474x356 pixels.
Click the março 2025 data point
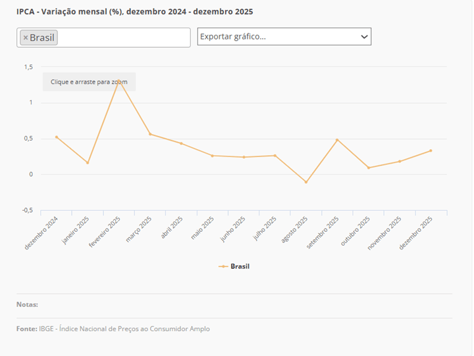pyautogui.click(x=150, y=134)
